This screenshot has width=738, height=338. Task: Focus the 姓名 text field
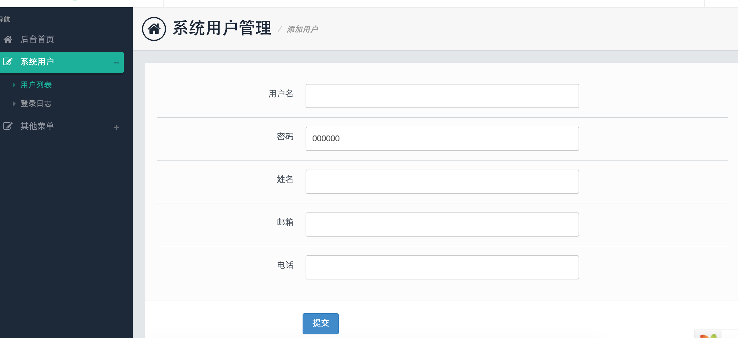pyautogui.click(x=442, y=182)
